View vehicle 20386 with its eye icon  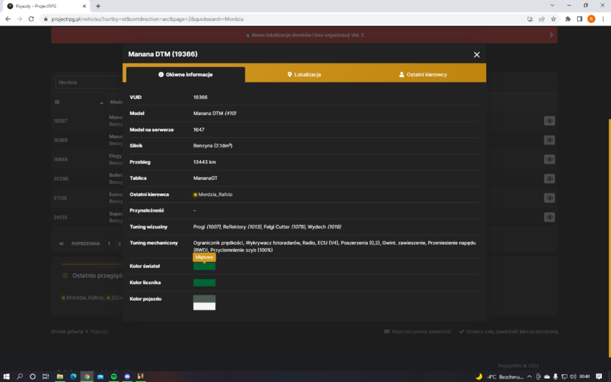(549, 178)
